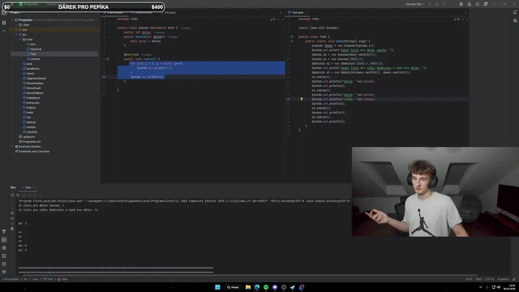Open the Build hammer tool window

[x=4, y=232]
